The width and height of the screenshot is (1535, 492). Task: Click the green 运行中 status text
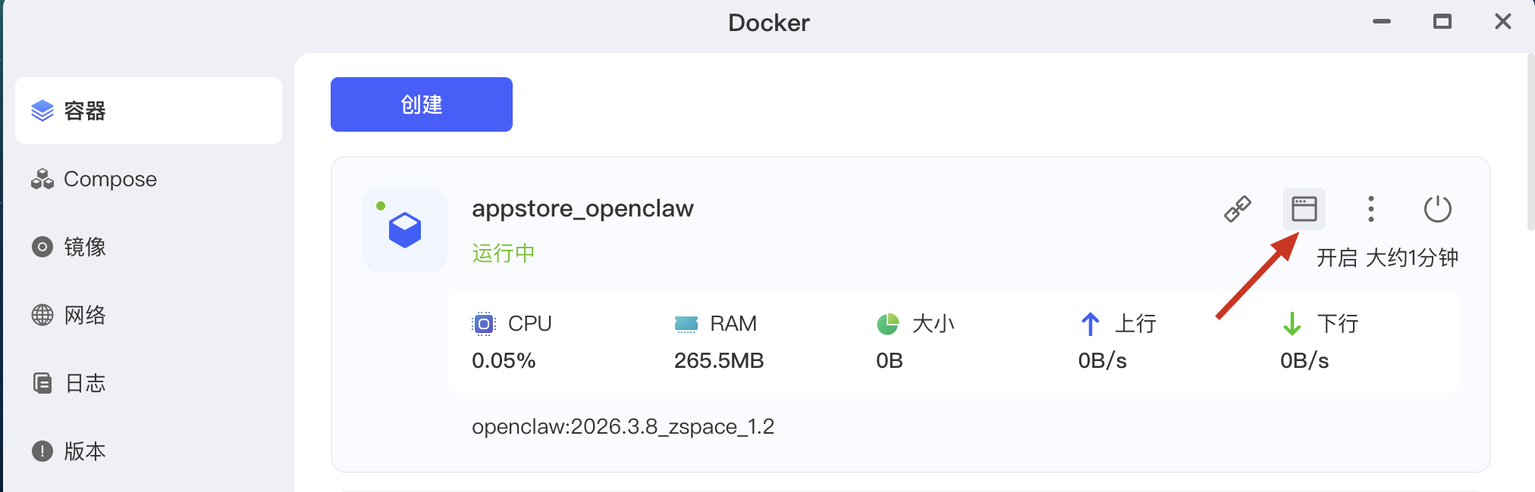[504, 253]
